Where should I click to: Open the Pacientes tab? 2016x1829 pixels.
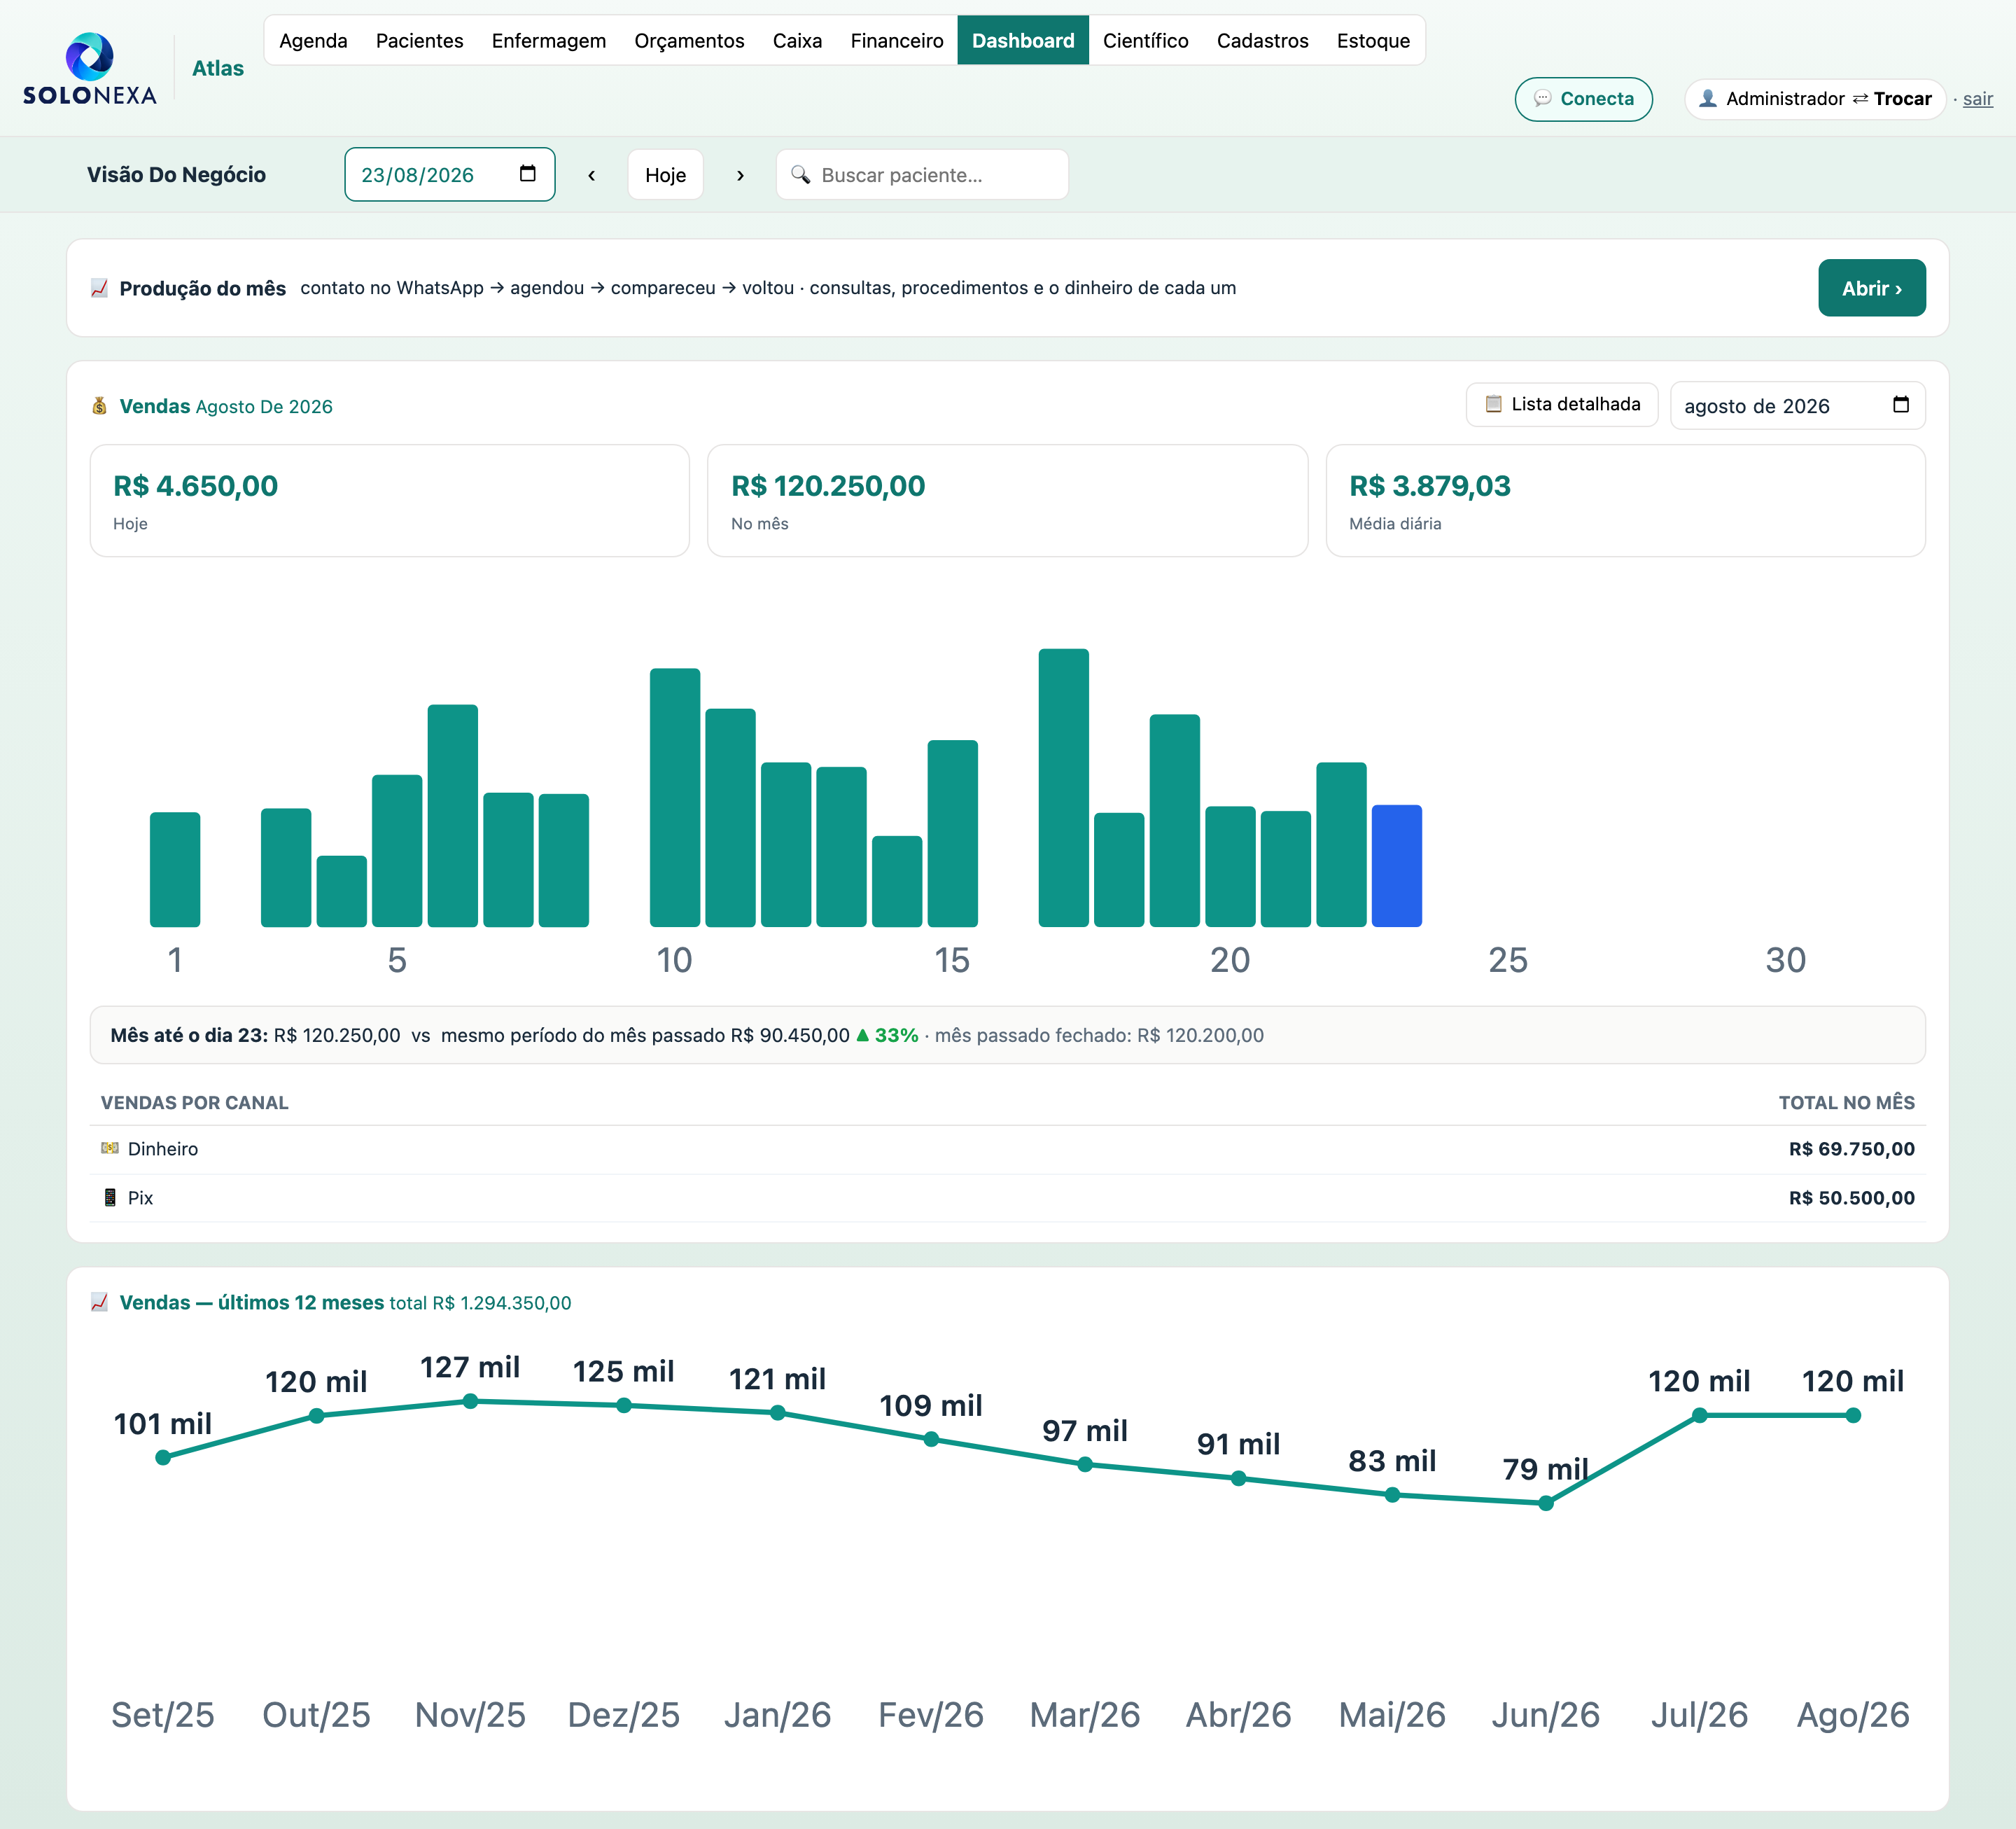click(x=419, y=40)
